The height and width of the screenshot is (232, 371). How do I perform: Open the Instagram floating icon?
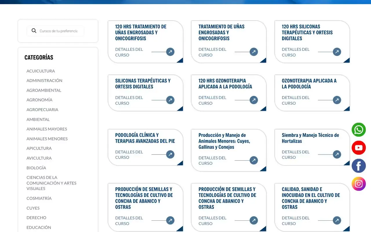[x=359, y=184]
